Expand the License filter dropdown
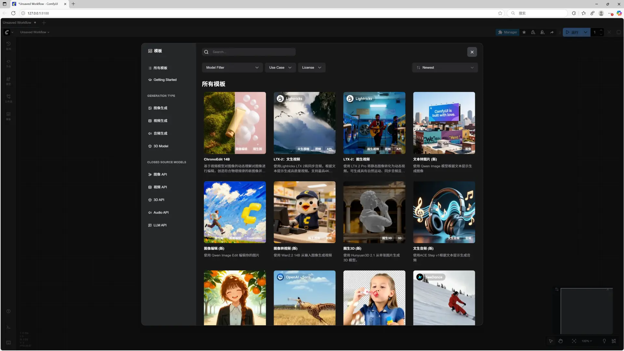This screenshot has width=624, height=351. tap(311, 68)
